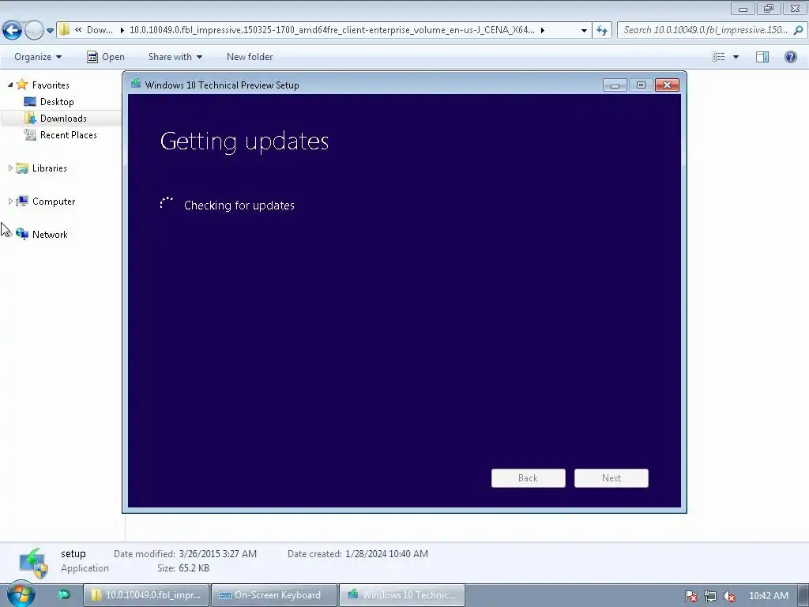This screenshot has width=809, height=607.
Task: Expand the address bar history dropdown
Action: 584,31
